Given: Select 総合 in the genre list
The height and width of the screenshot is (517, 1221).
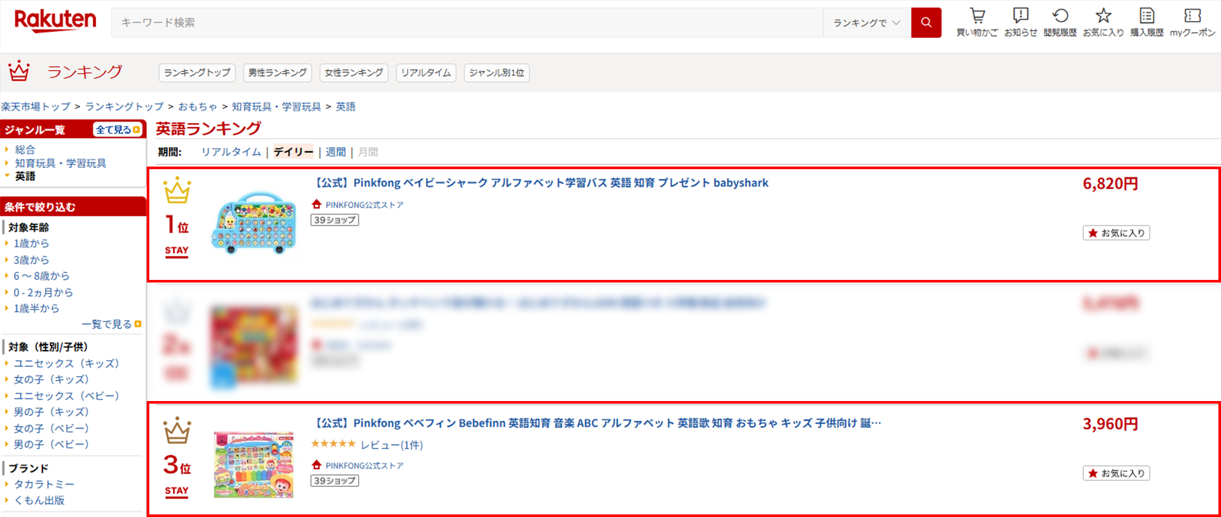Looking at the screenshot, I should (26, 149).
